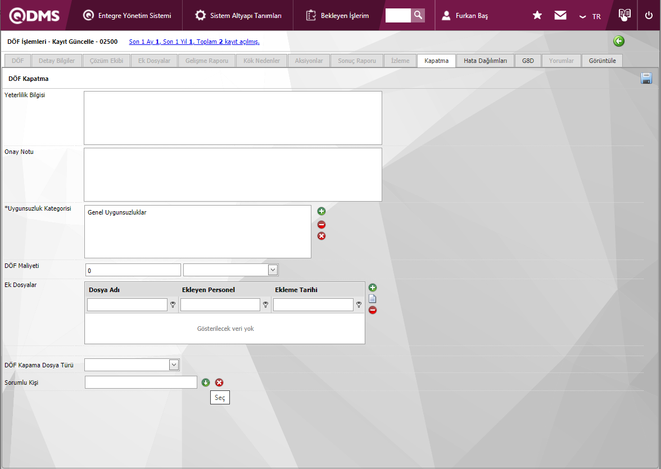Switch to the Ek Dosyalar tab

154,61
